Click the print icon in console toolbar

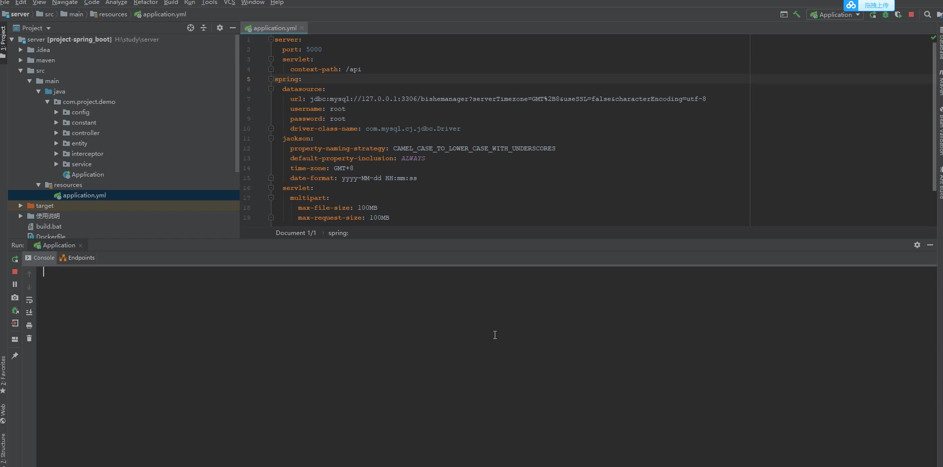point(29,326)
